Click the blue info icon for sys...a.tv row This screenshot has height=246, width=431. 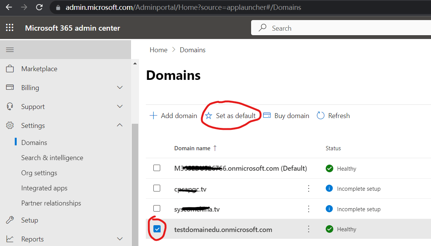pos(329,209)
